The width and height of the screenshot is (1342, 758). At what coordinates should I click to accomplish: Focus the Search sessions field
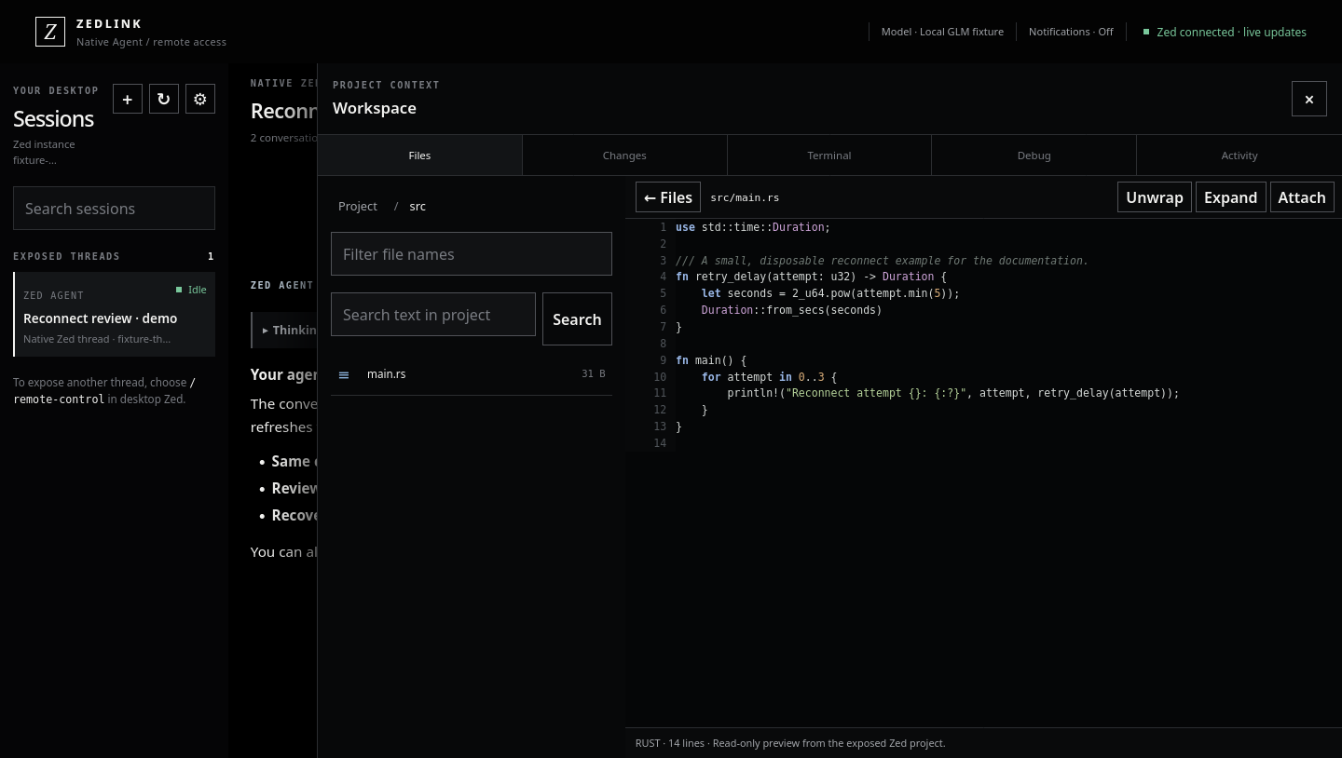click(114, 209)
